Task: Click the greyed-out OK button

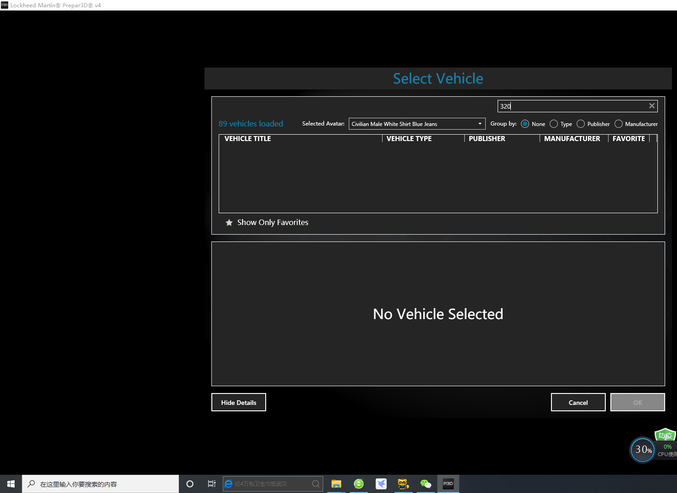Action: [638, 402]
